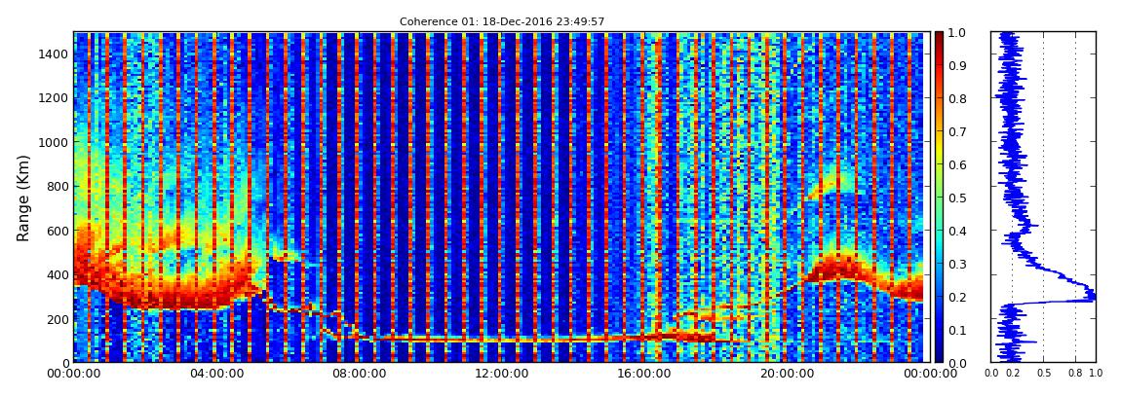This screenshot has width=1121, height=396.
Task: Click the 0.8 colorbar tick label
Action: pyautogui.click(x=957, y=98)
